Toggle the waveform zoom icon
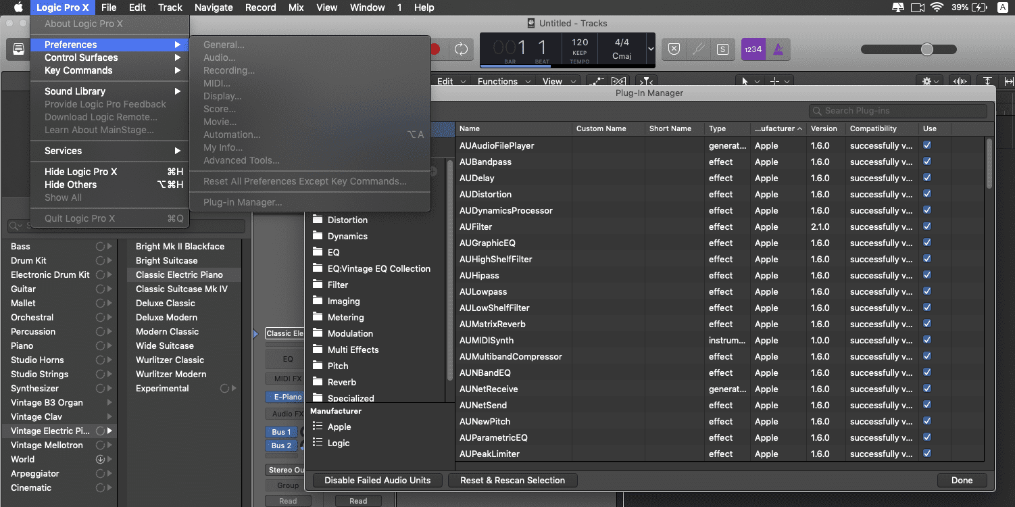 point(960,81)
